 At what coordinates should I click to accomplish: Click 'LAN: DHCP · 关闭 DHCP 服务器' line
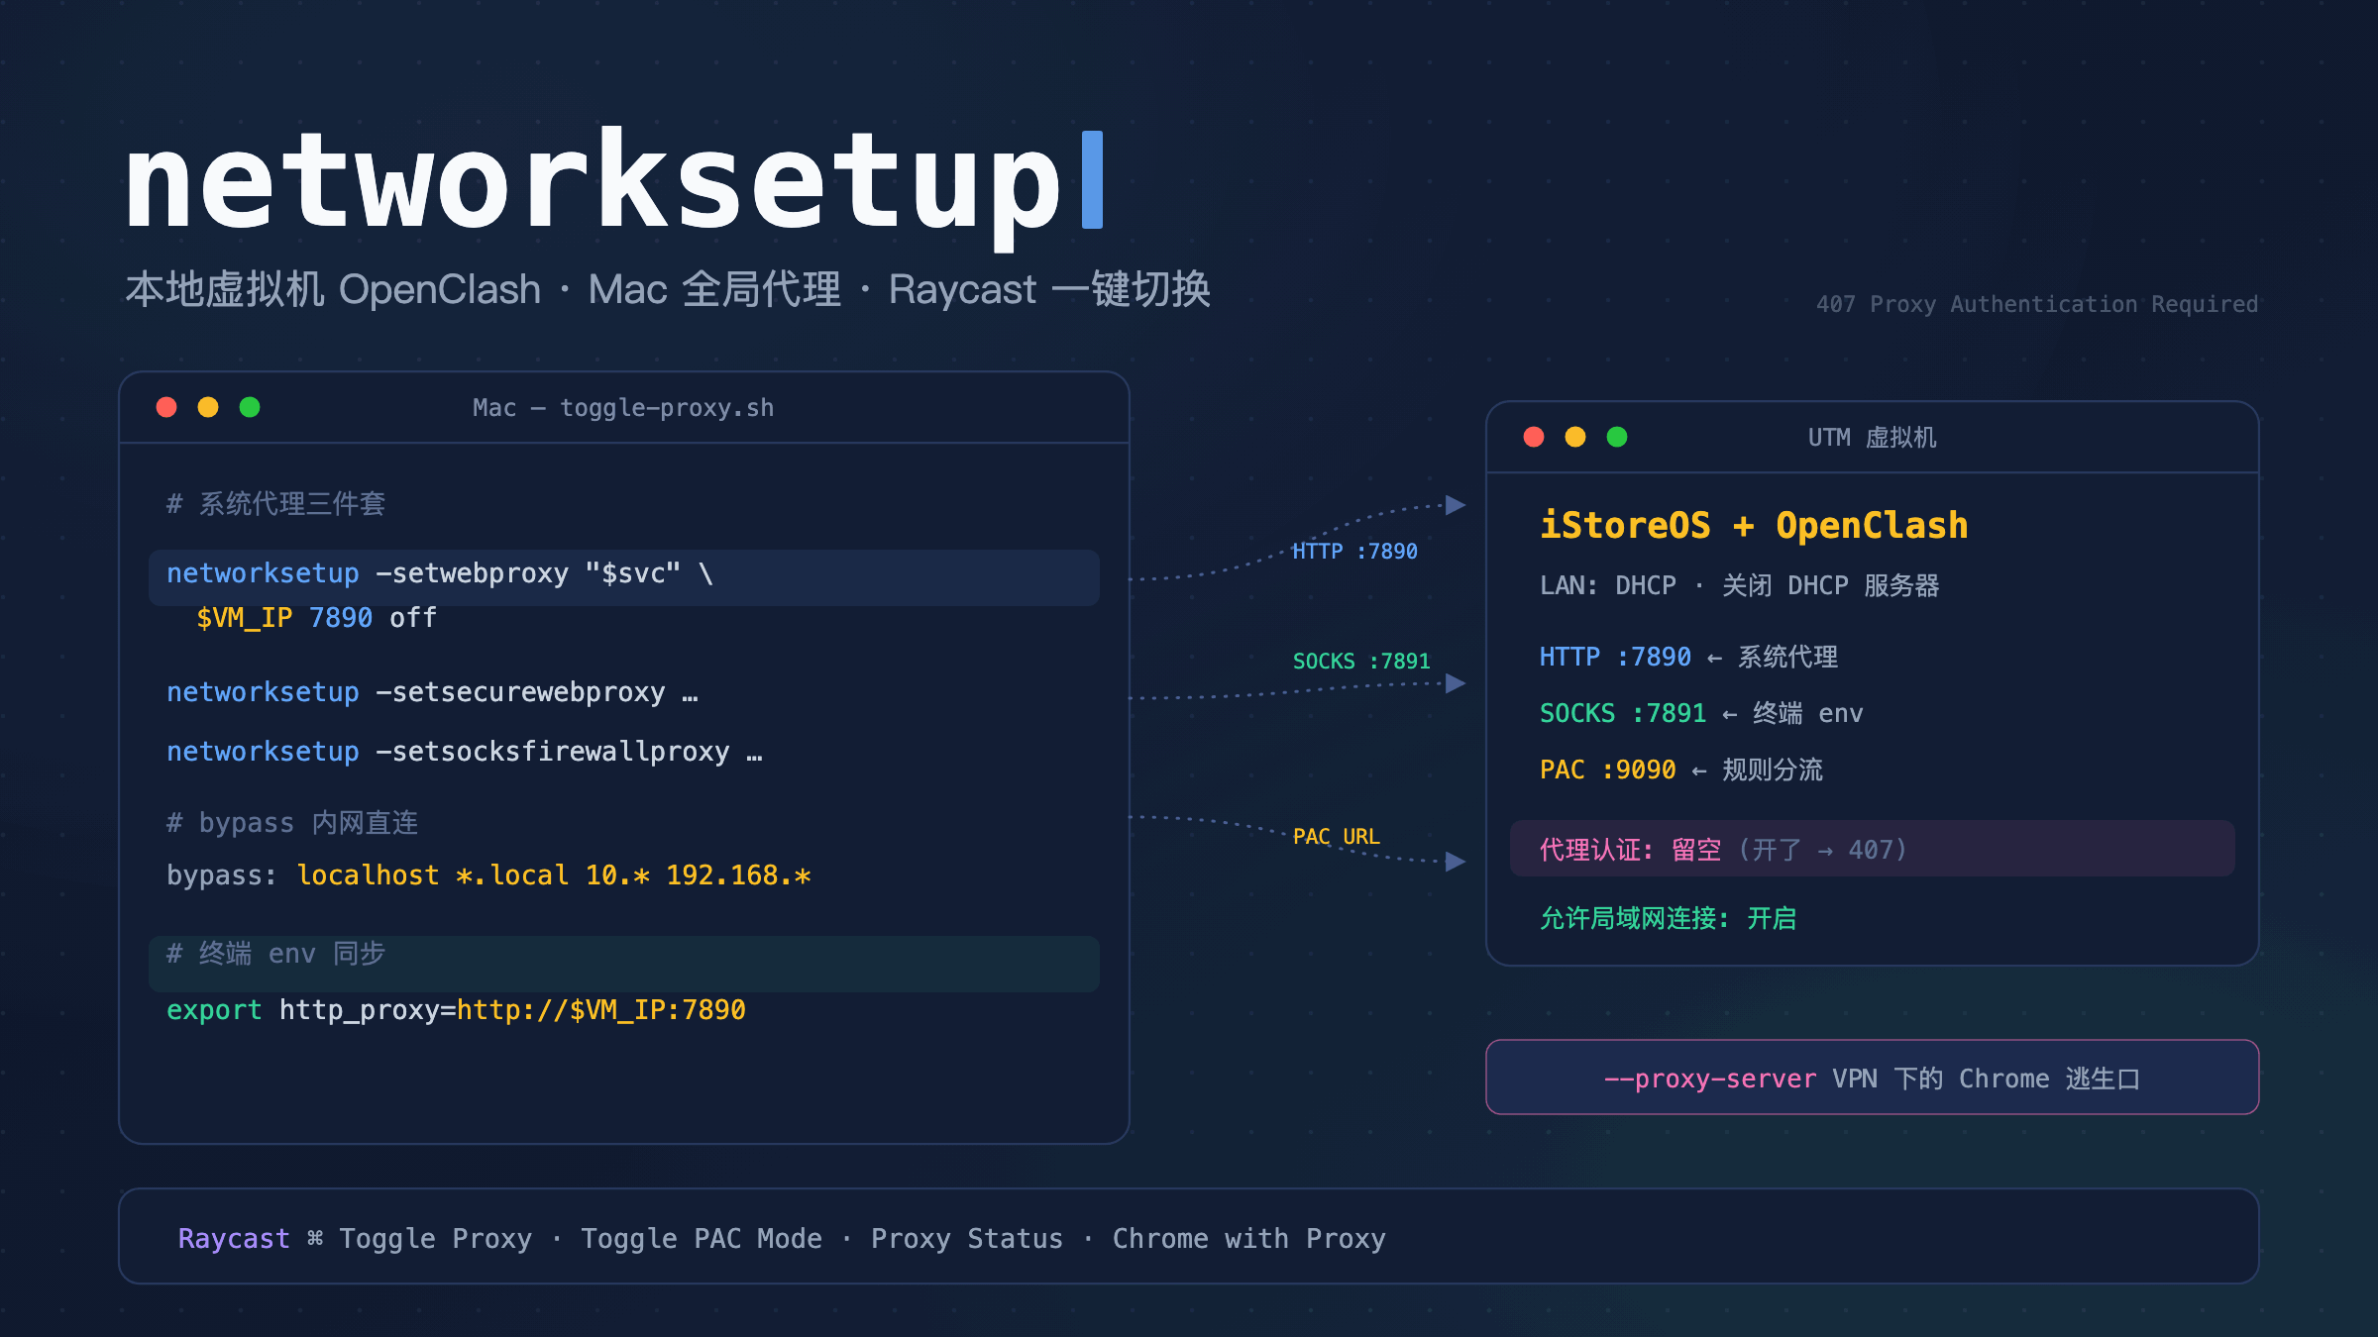click(x=1739, y=585)
